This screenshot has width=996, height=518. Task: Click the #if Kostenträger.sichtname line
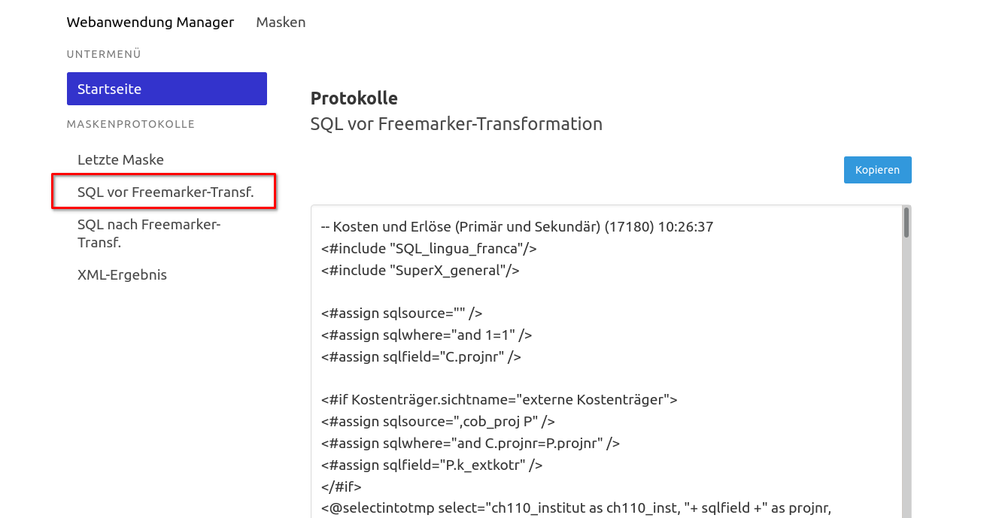coord(500,399)
